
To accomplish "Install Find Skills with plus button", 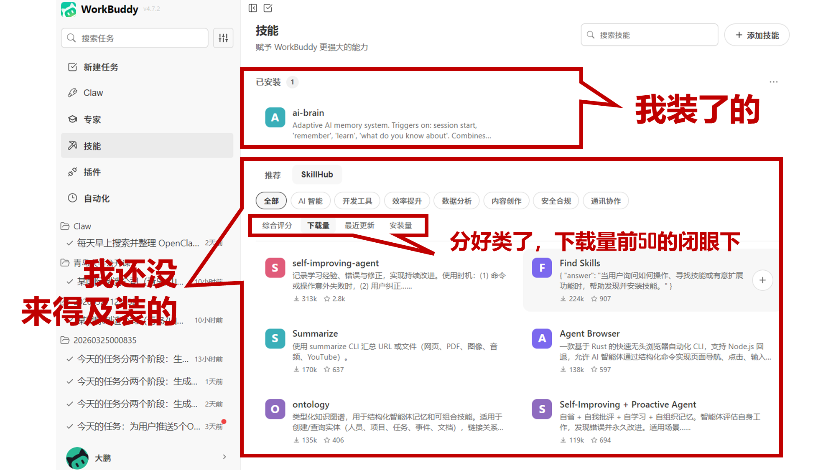I will 762,280.
